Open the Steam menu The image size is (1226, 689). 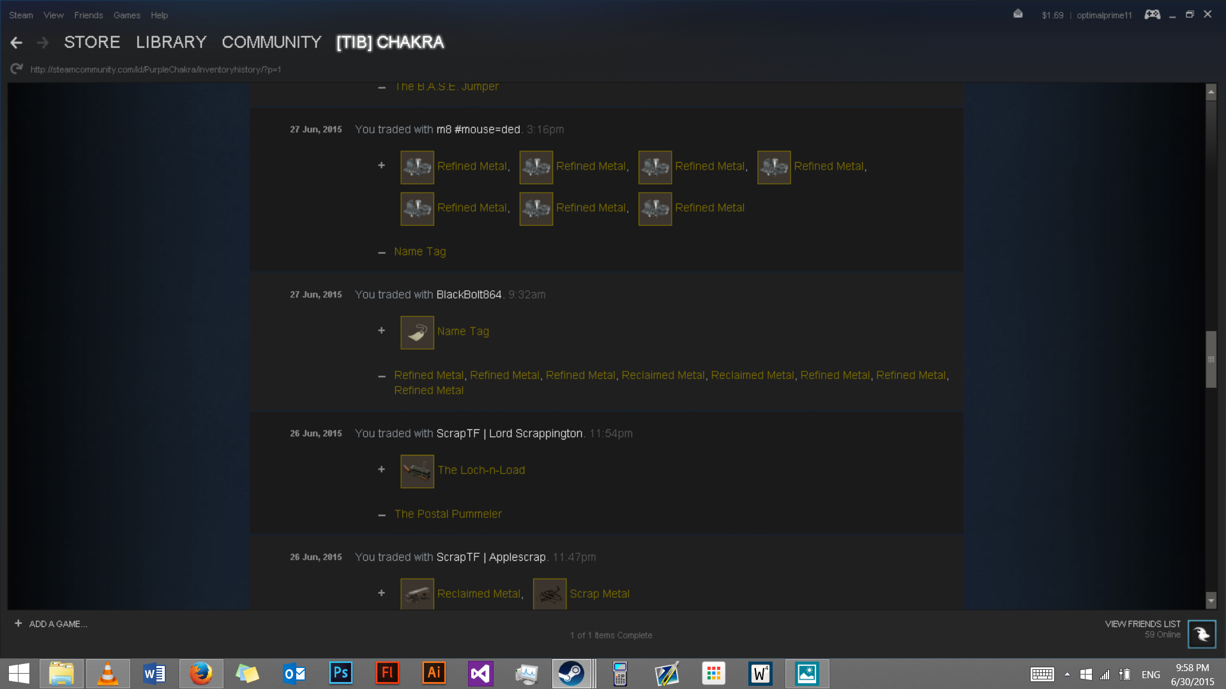point(20,15)
